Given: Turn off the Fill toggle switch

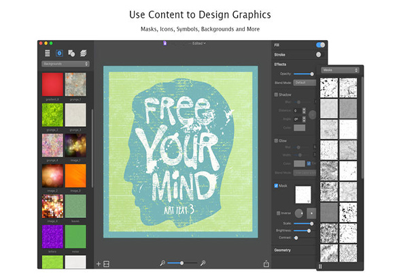Looking at the screenshot, I should [x=320, y=45].
